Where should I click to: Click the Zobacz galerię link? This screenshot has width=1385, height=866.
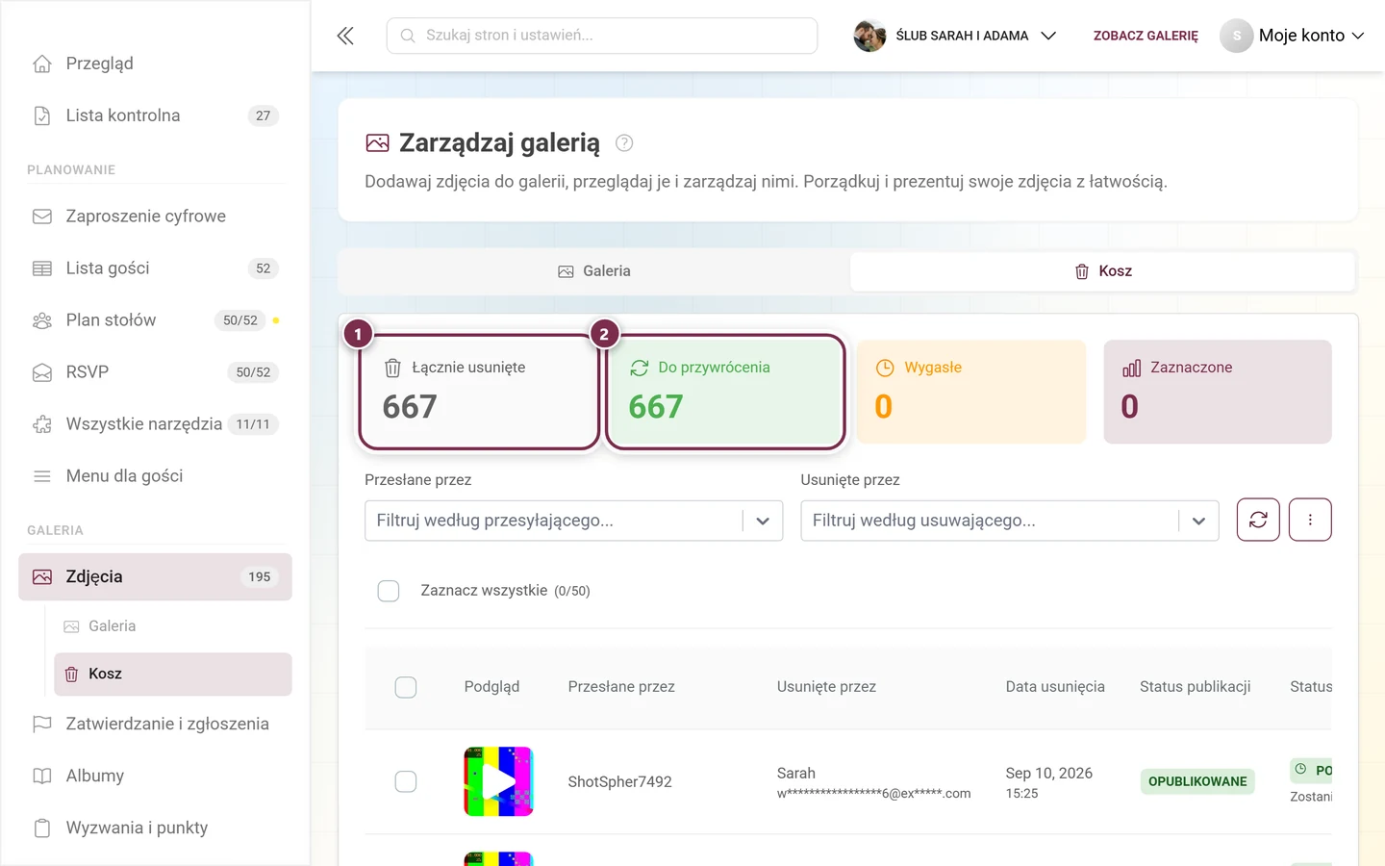pos(1146,36)
